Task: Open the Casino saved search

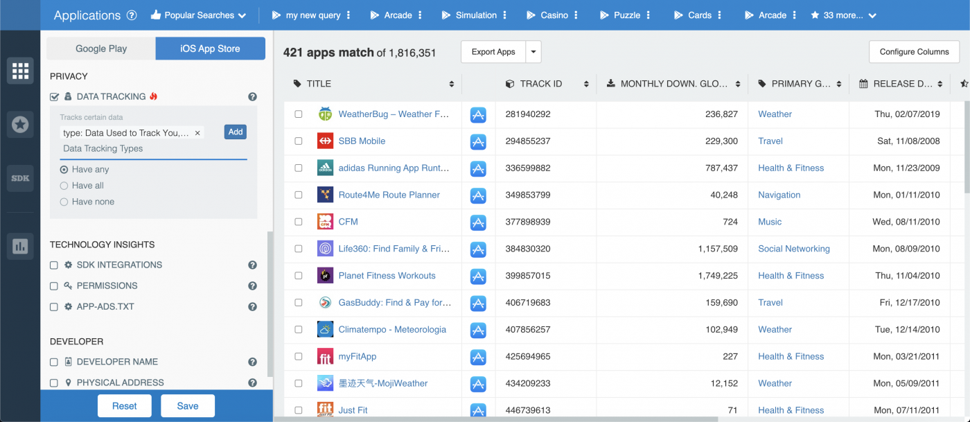Action: 547,15
